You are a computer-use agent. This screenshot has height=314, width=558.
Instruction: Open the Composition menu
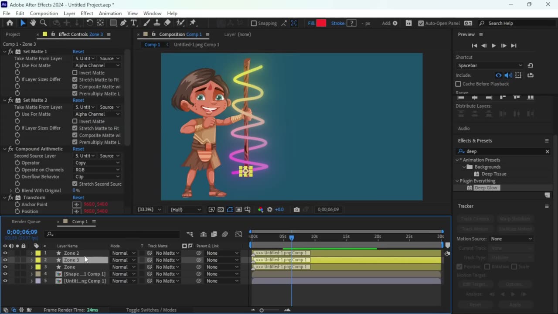click(x=44, y=14)
